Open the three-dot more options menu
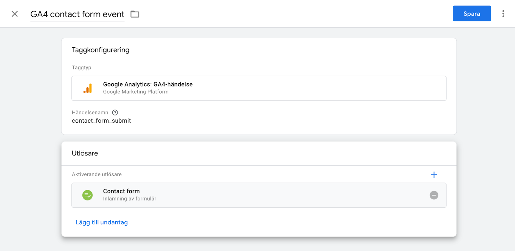Image resolution: width=515 pixels, height=251 pixels. click(503, 14)
